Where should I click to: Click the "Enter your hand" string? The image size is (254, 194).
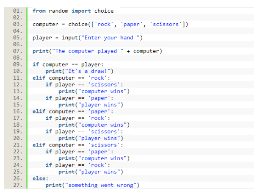pos(110,38)
